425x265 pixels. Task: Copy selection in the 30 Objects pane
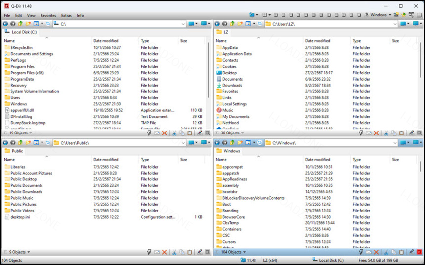tap(394, 133)
